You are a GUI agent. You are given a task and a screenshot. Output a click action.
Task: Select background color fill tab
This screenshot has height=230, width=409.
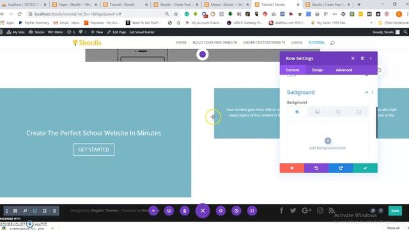tap(297, 112)
